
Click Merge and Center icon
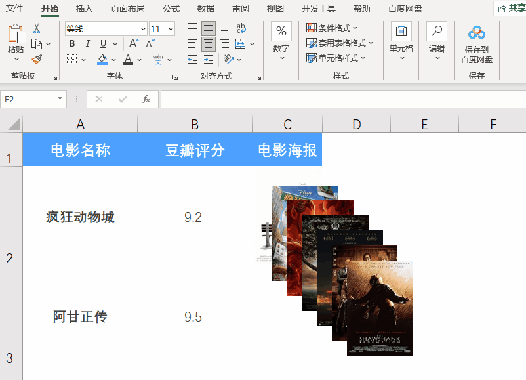click(240, 44)
